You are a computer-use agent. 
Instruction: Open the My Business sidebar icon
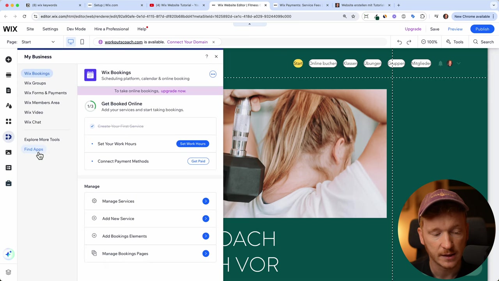[x=9, y=137]
